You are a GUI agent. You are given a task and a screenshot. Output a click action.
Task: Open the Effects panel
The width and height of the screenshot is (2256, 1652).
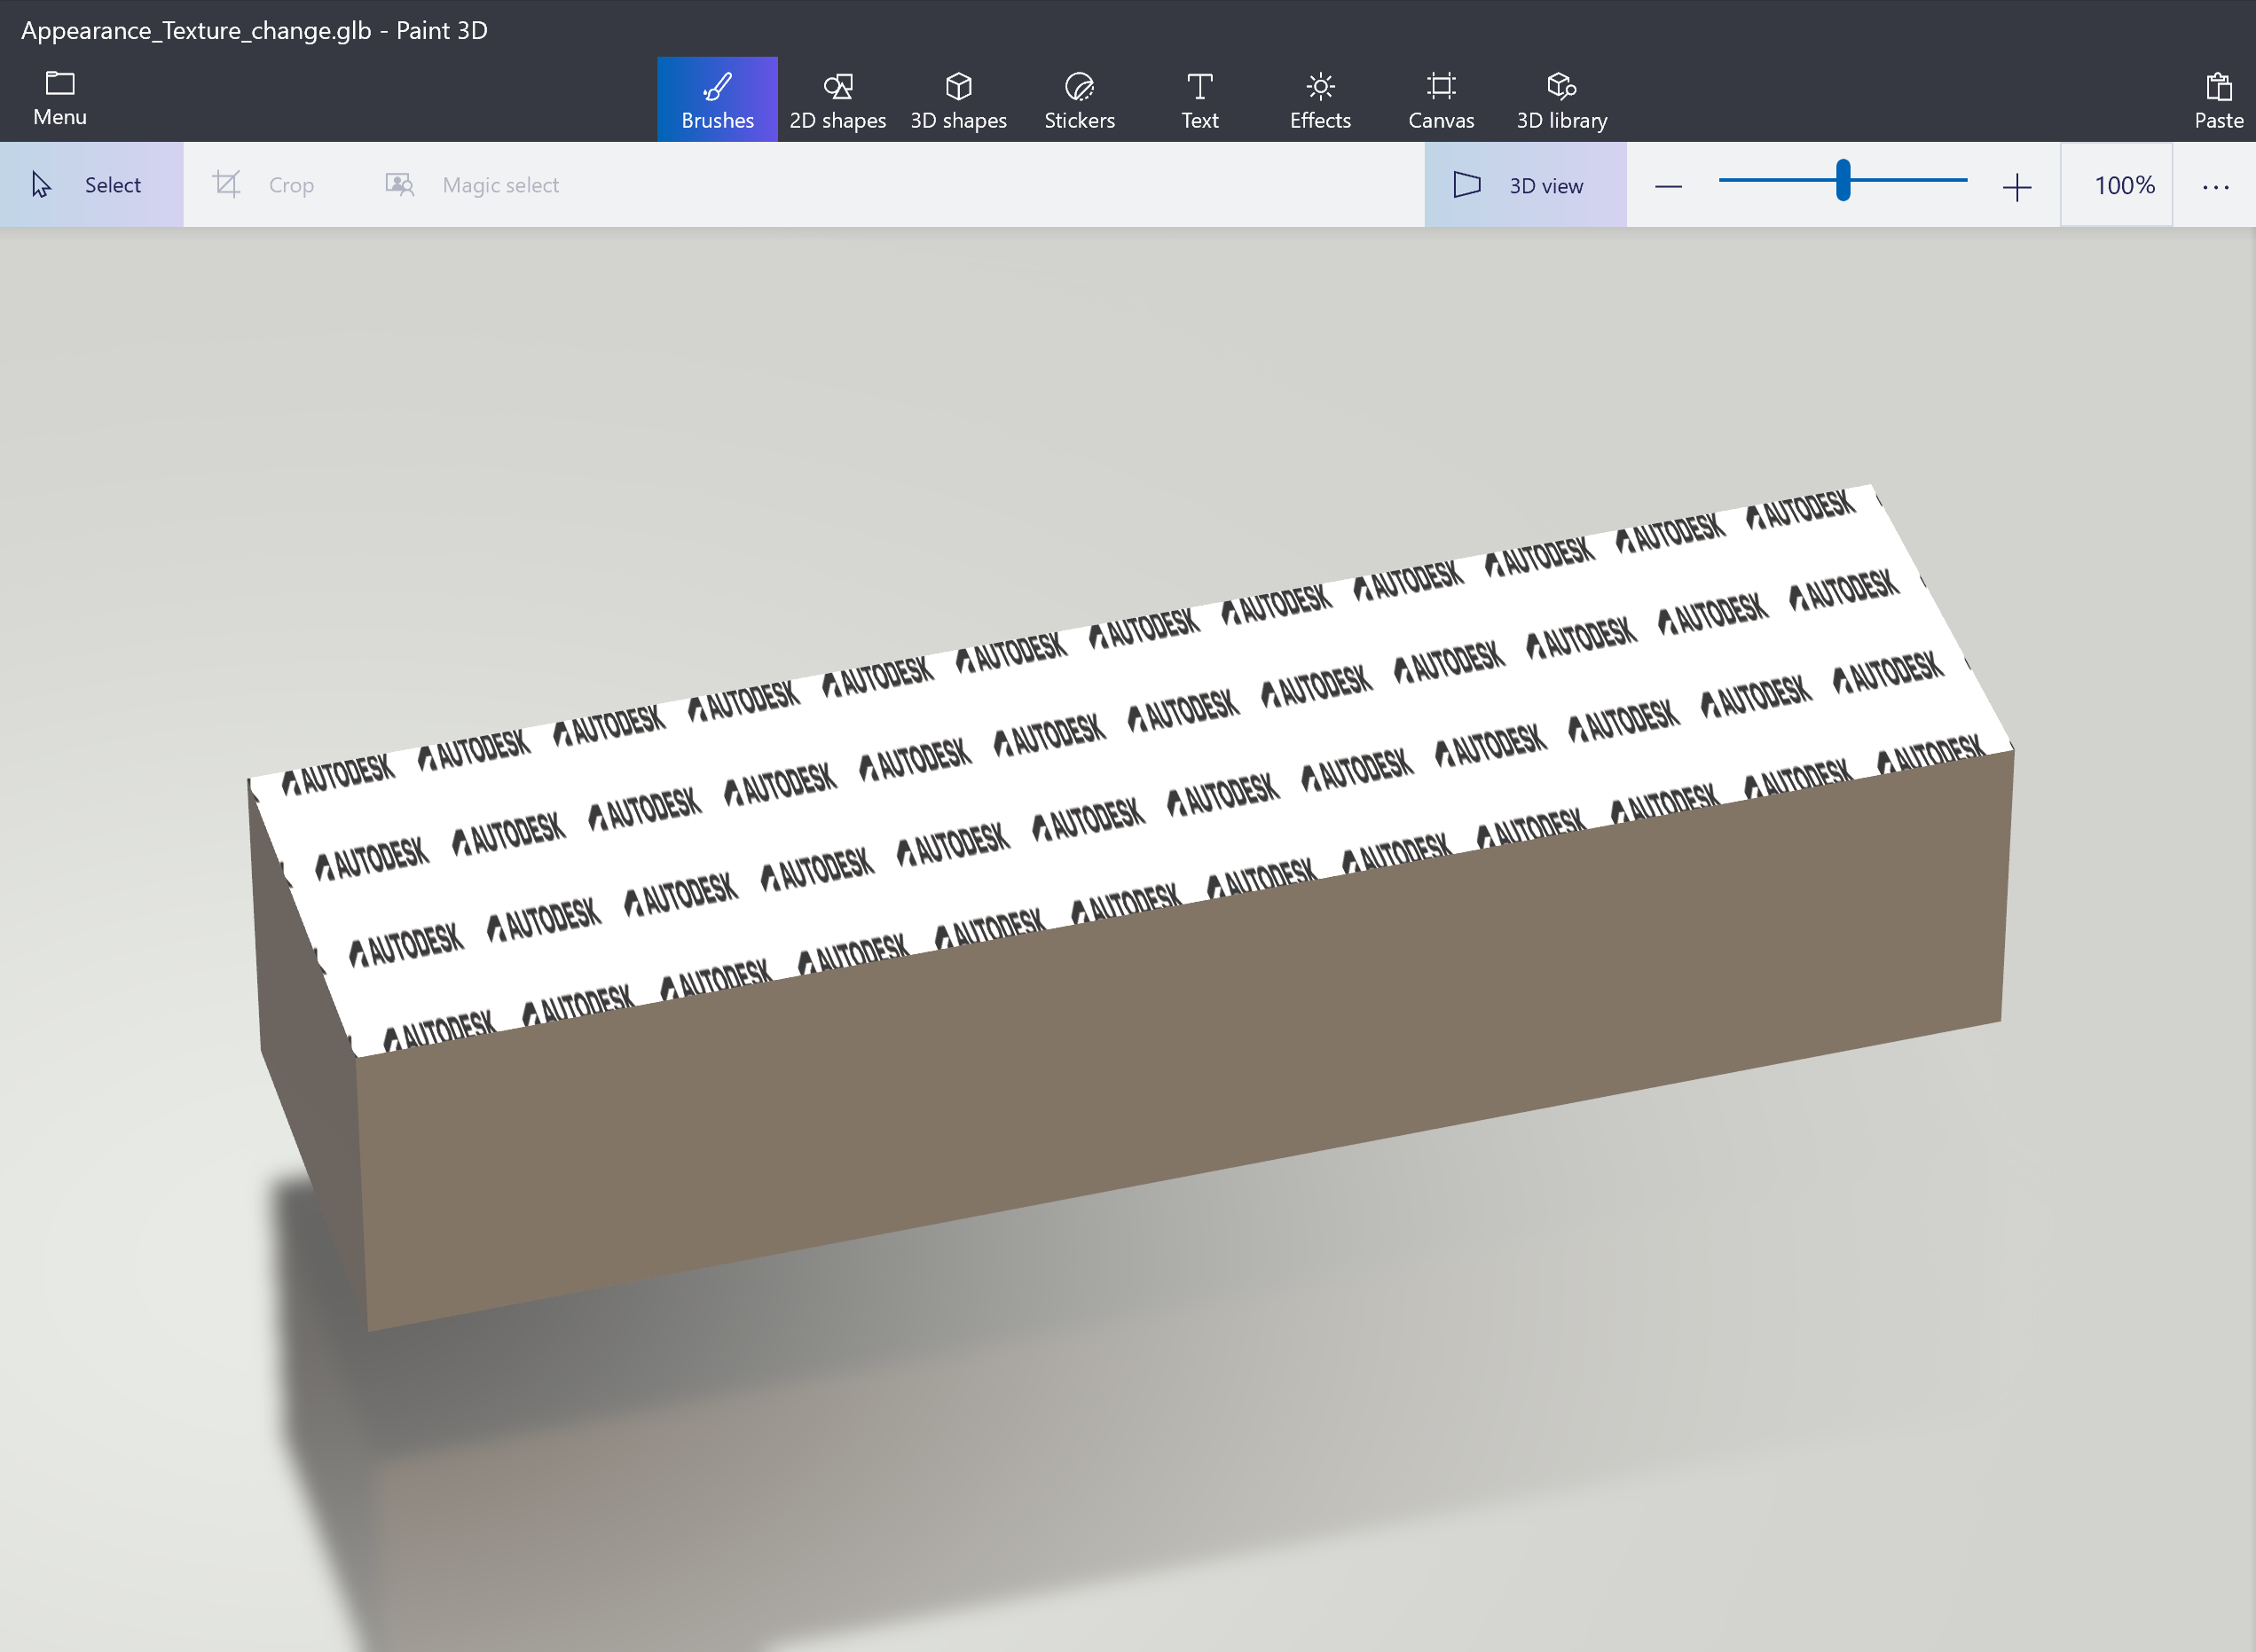(x=1319, y=98)
